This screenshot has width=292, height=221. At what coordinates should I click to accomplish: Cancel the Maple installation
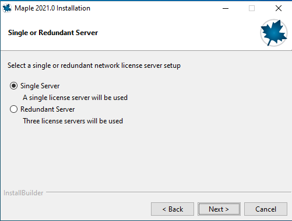click(266, 209)
